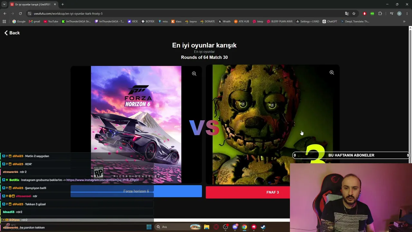
Task: Open the apps grid in bookmarks bar
Action: pyautogui.click(x=4, y=22)
